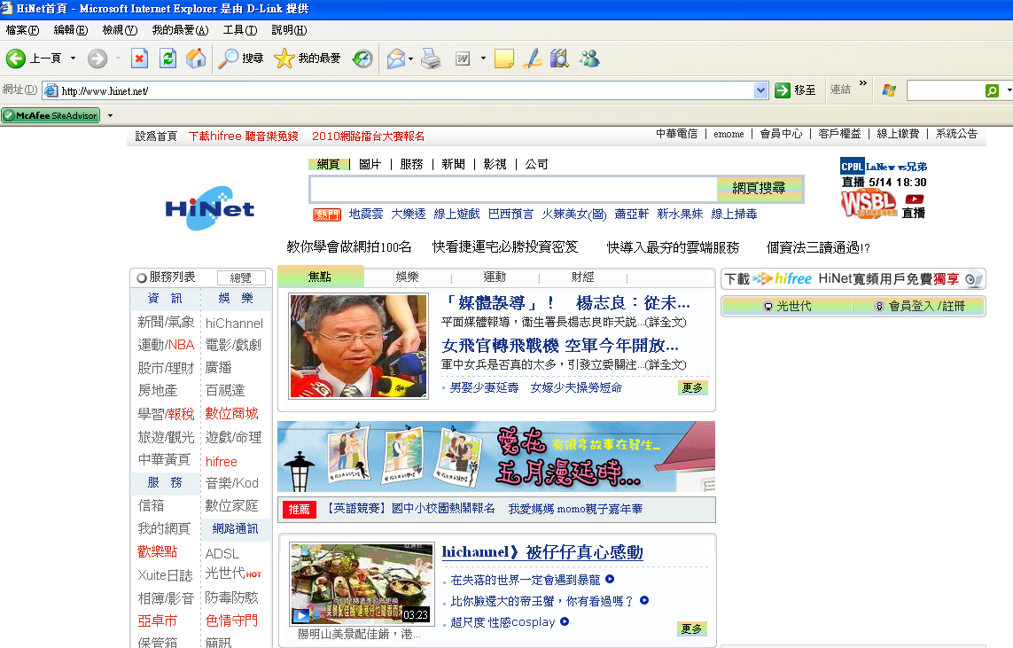The width and height of the screenshot is (1013, 648).
Task: Click the 光世代 login button
Action: coord(788,306)
